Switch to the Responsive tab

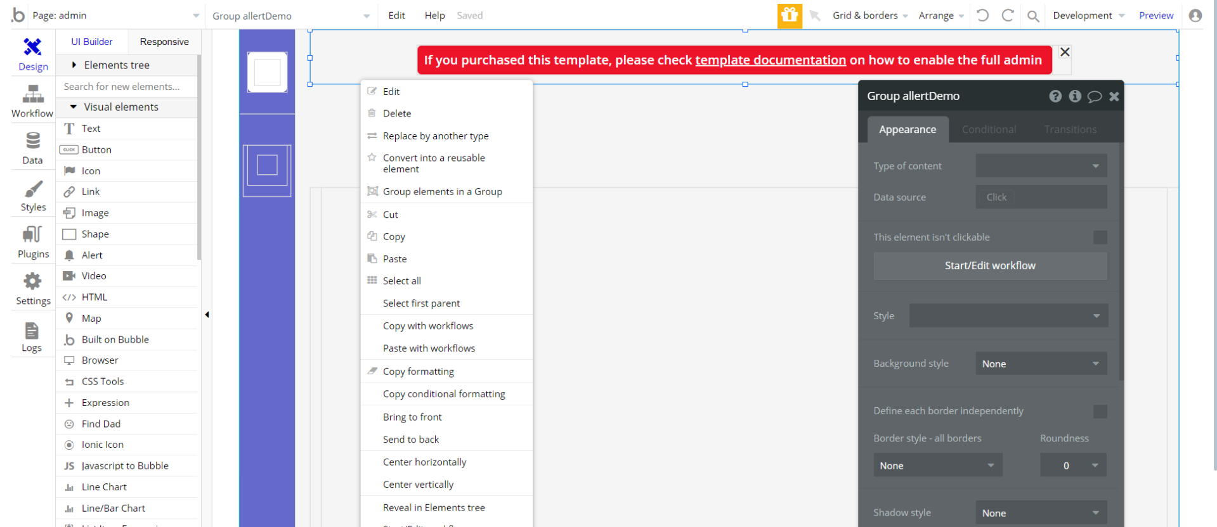164,42
